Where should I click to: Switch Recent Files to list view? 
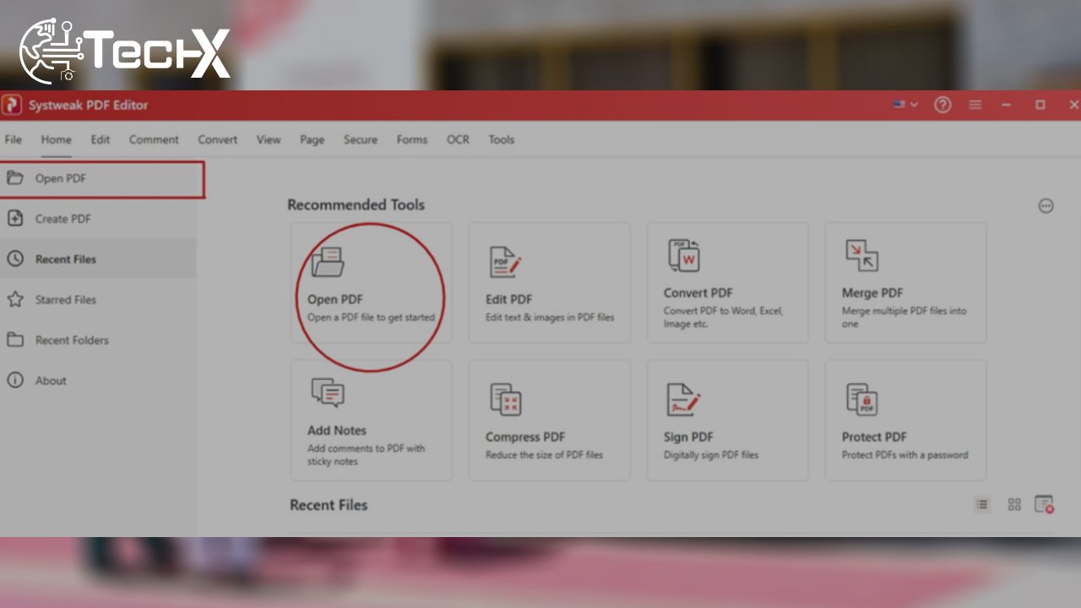(982, 504)
